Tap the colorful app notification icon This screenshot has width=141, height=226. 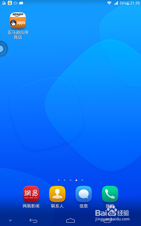10,3
